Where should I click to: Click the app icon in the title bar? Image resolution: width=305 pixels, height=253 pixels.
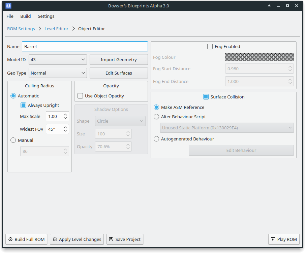pyautogui.click(x=8, y=6)
